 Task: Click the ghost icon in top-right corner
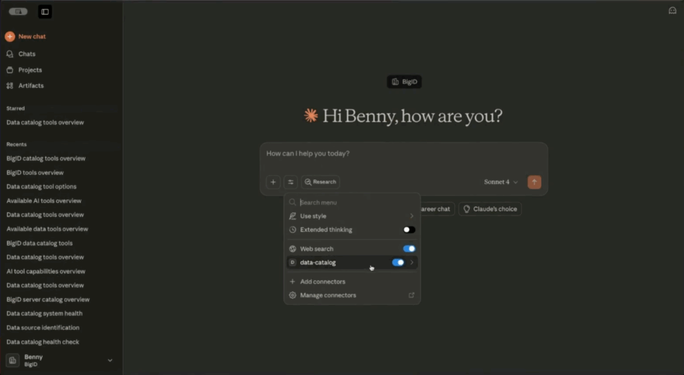click(672, 11)
